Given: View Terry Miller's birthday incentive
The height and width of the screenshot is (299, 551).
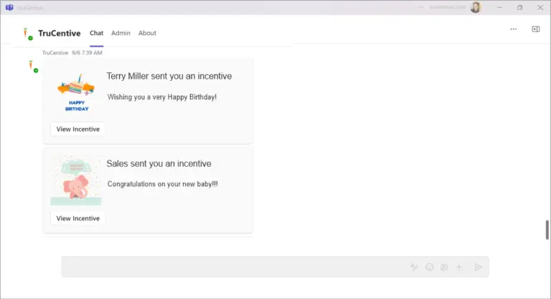Looking at the screenshot, I should tap(77, 129).
